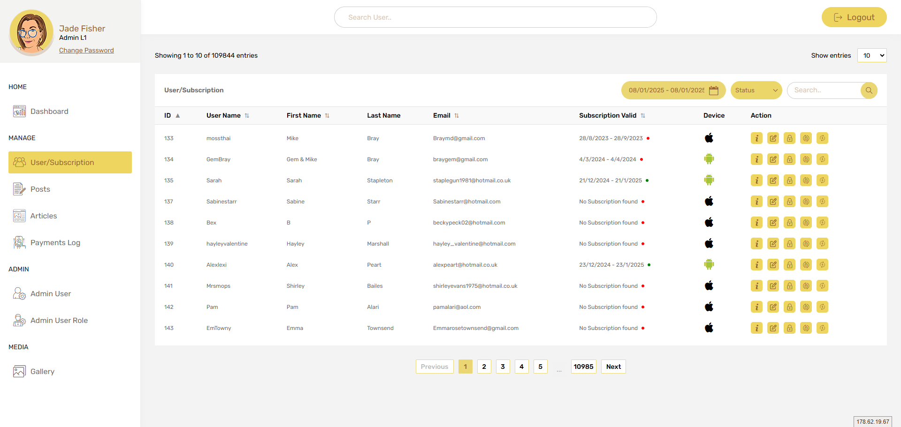The height and width of the screenshot is (427, 901).
Task: Click the reset-lock icon for user Pam
Action: [806, 307]
